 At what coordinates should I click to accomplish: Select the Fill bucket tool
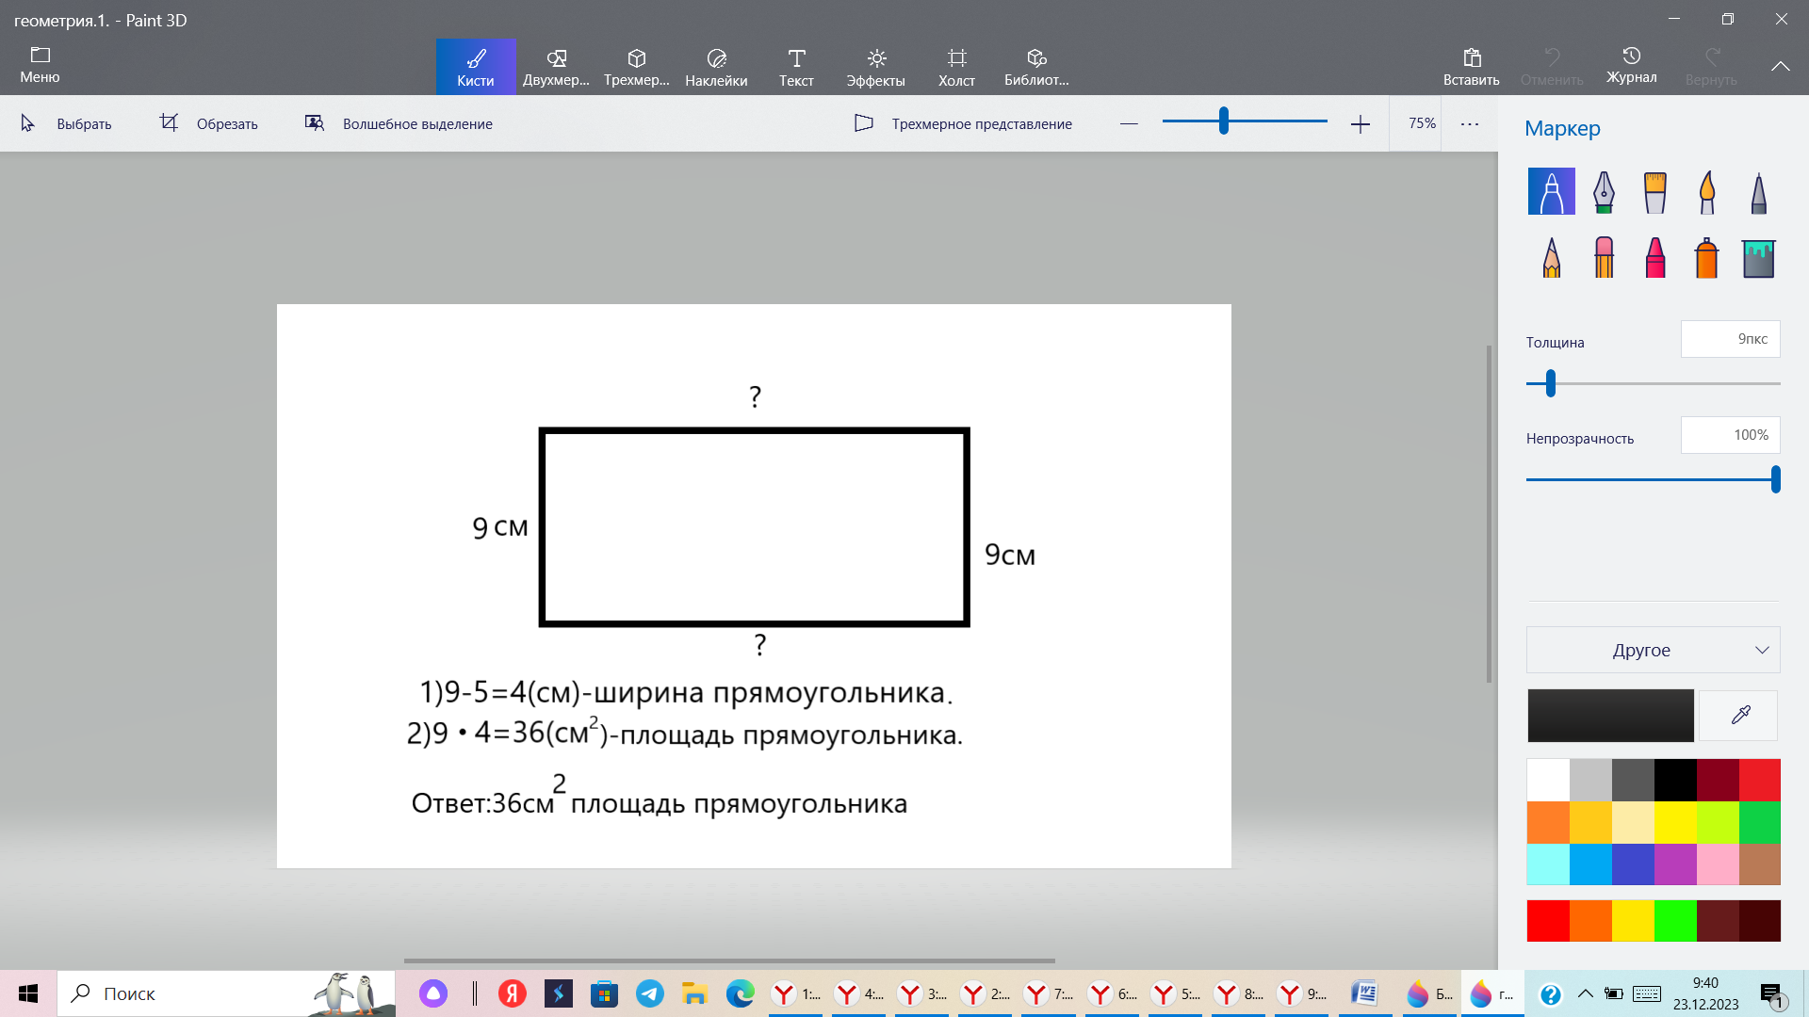tap(1758, 257)
